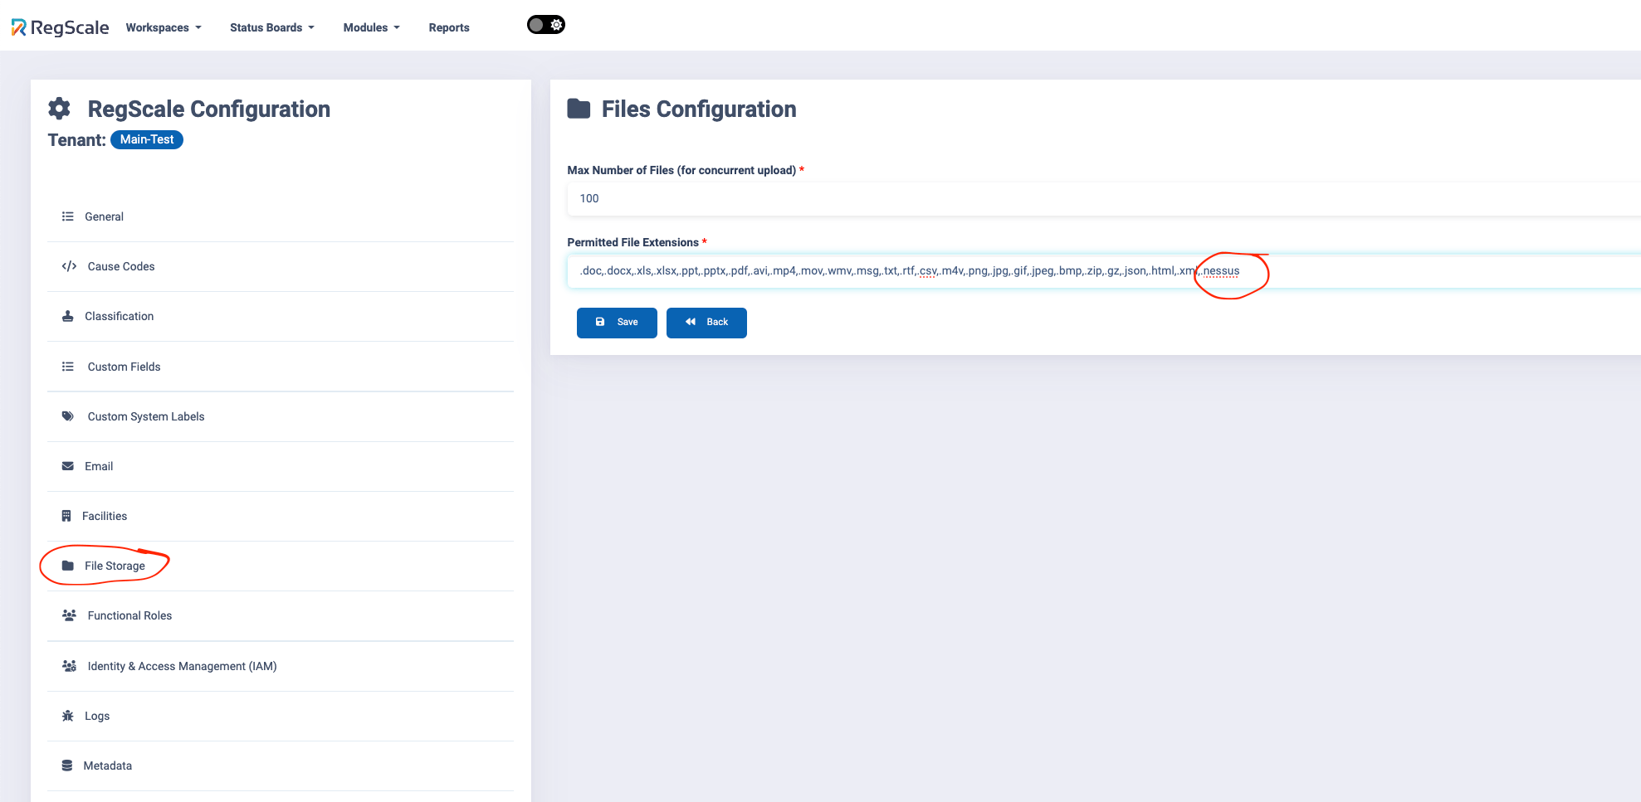Click the RegScale Configuration gear icon
Viewport: 1641px width, 802px height.
tap(59, 109)
